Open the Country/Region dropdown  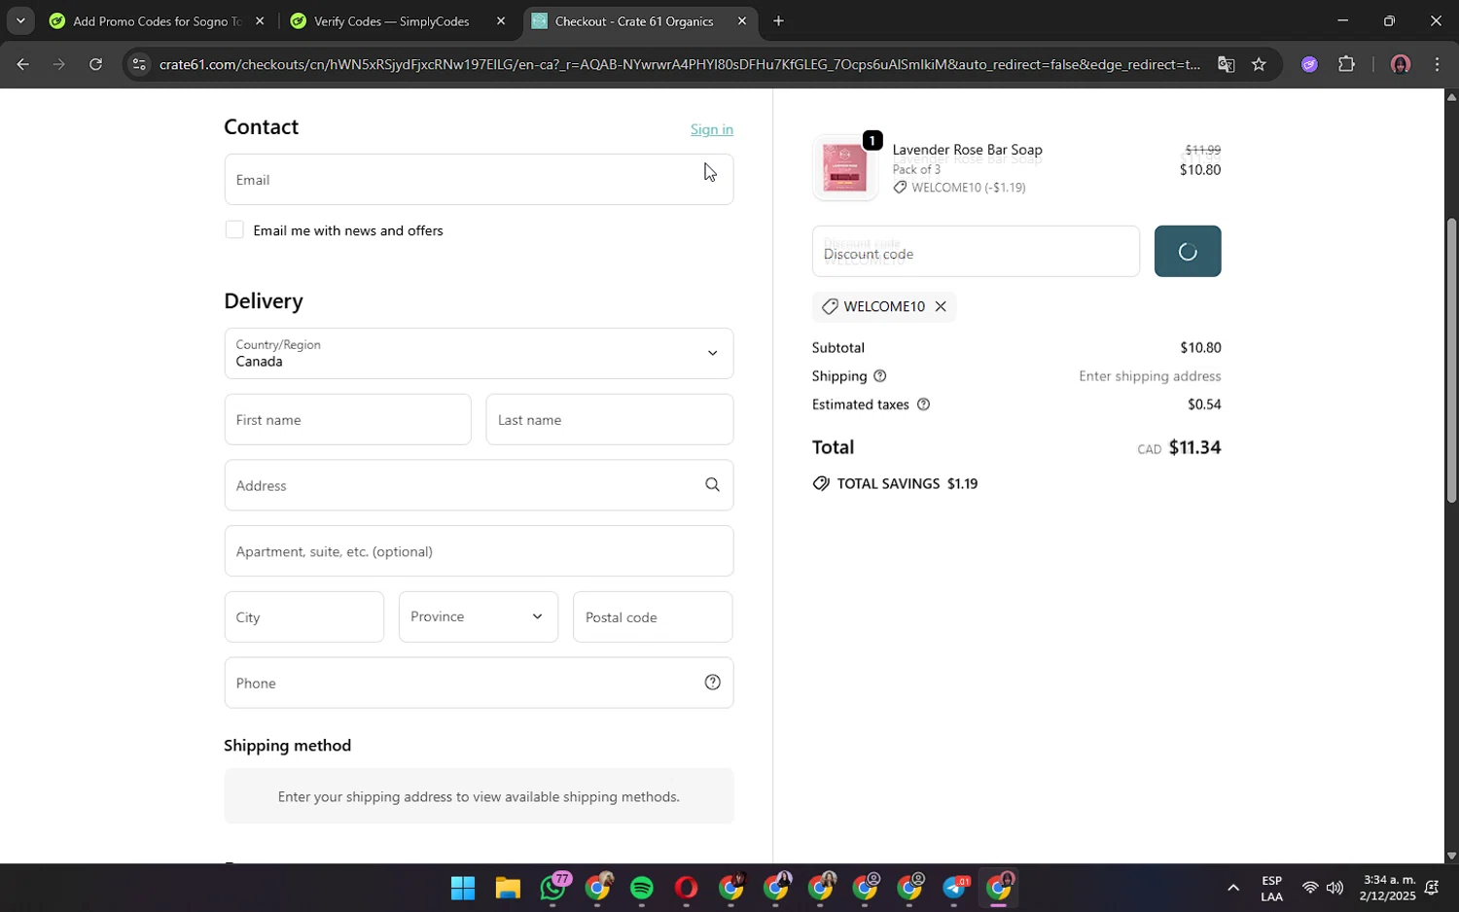pos(479,353)
